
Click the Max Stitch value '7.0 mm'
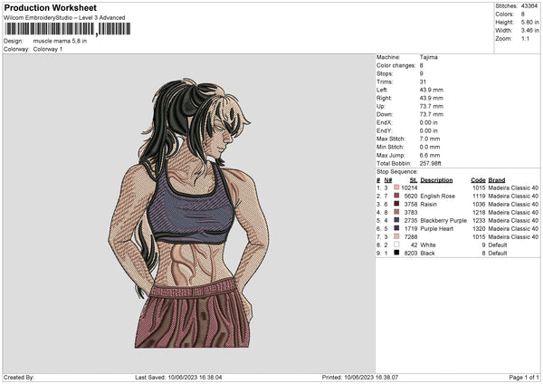(x=430, y=139)
